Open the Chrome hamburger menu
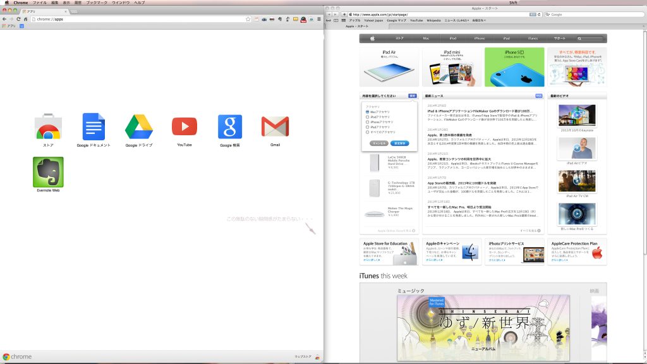Viewport: 647px width, 364px height. [319, 19]
